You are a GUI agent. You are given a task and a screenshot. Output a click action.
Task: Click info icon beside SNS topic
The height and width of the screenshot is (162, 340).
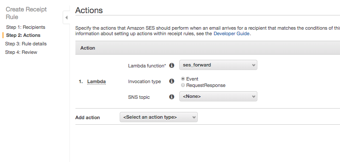point(172,97)
